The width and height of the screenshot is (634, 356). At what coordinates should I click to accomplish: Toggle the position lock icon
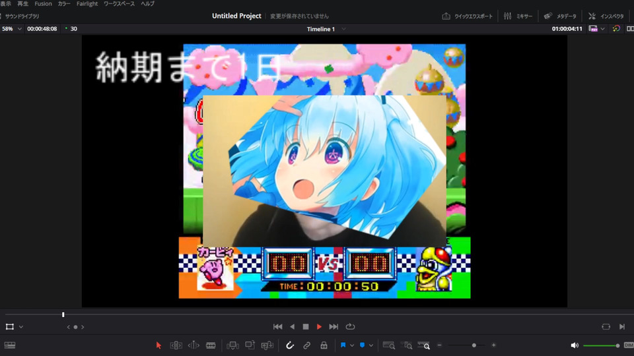[324, 345]
